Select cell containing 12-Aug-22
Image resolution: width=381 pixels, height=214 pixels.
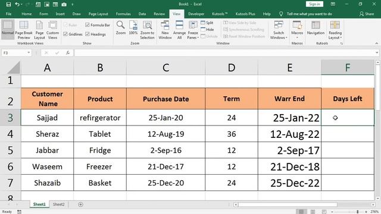pyautogui.click(x=290, y=134)
